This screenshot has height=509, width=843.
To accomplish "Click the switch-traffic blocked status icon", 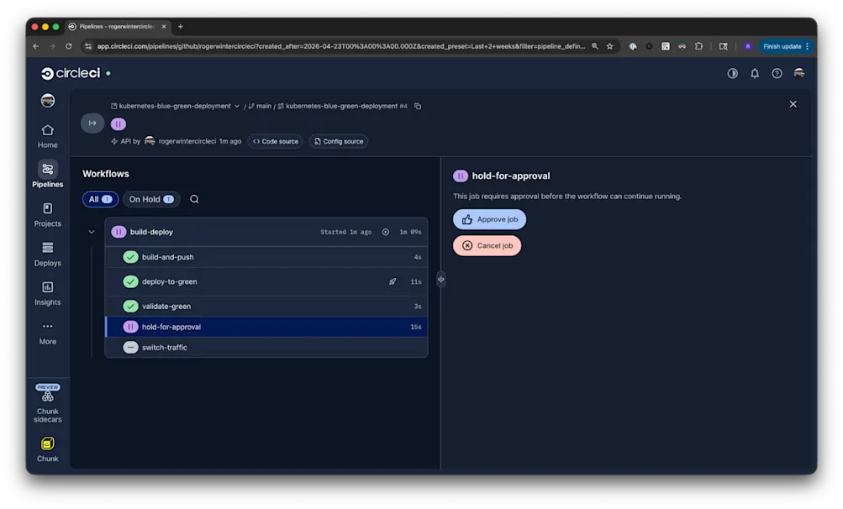I will 130,347.
